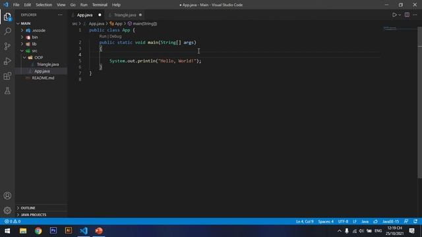Open the Search view icon
This screenshot has height=237, width=422.
[x=7, y=31]
